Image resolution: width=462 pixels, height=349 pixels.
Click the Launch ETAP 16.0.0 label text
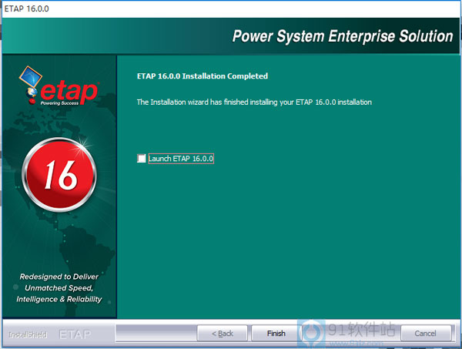180,159
